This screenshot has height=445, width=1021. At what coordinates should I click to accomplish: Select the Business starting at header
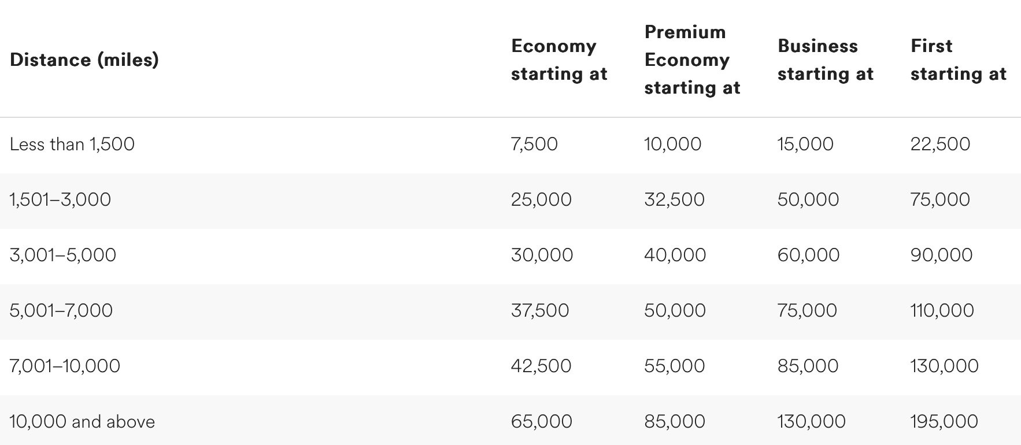coord(826,60)
